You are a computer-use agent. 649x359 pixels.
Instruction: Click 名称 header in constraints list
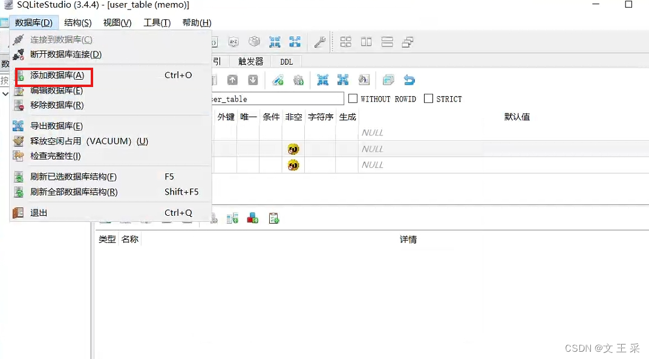[x=129, y=239]
